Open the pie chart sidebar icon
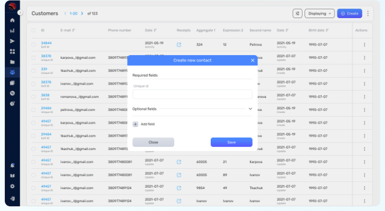The image size is (385, 211). point(12,104)
